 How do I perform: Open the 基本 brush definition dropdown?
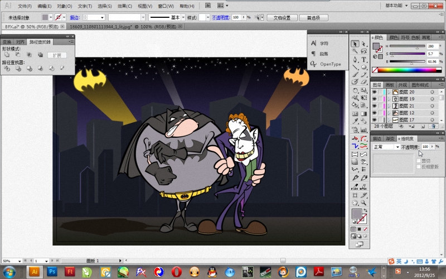coord(183,17)
